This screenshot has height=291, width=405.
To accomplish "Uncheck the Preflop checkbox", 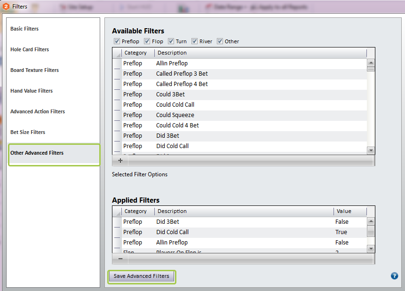I will [117, 41].
